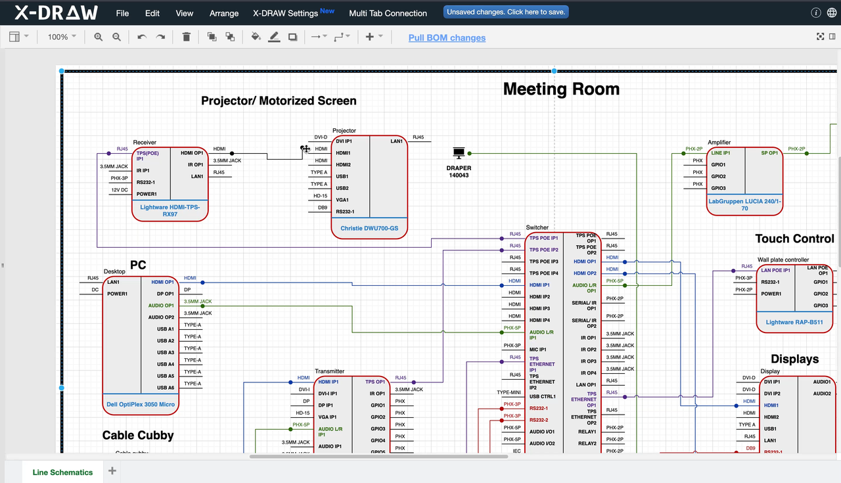The width and height of the screenshot is (841, 483).
Task: Open the 100% zoom level dropdown
Action: click(x=62, y=37)
